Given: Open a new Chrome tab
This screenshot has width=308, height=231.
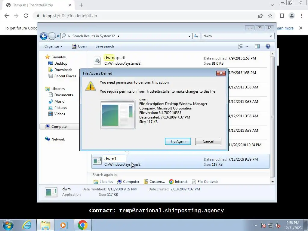Looking at the screenshot, I should point(81,5).
